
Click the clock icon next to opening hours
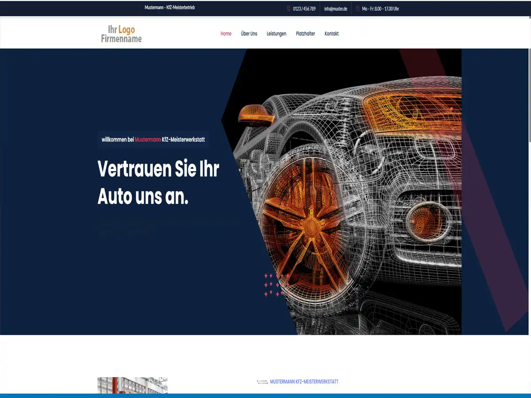coord(357,8)
